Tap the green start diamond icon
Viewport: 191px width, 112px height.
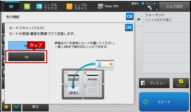pos(146,102)
